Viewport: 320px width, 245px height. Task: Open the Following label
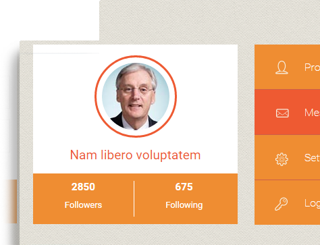click(184, 205)
